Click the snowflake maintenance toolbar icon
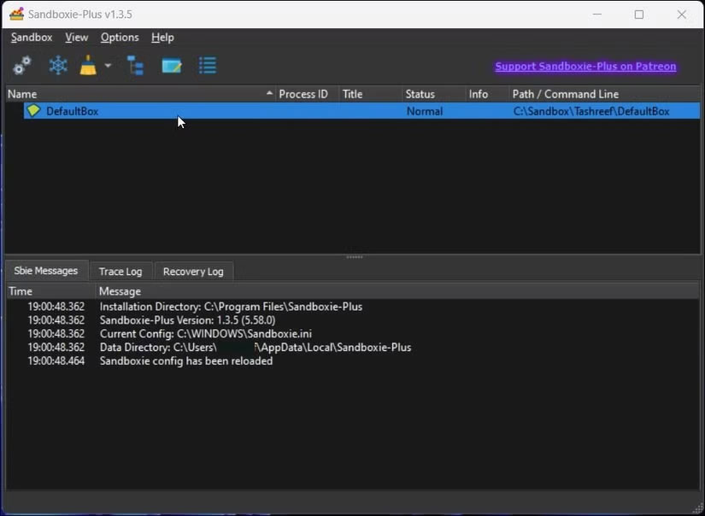This screenshot has height=516, width=705. (57, 65)
